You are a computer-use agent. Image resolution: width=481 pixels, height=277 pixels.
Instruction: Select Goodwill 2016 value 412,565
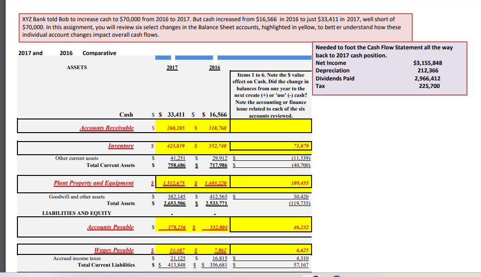click(x=218, y=197)
